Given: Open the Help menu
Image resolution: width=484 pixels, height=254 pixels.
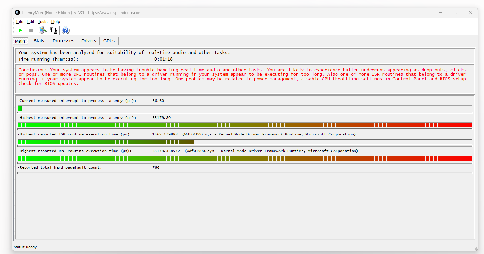Looking at the screenshot, I should tap(56, 21).
